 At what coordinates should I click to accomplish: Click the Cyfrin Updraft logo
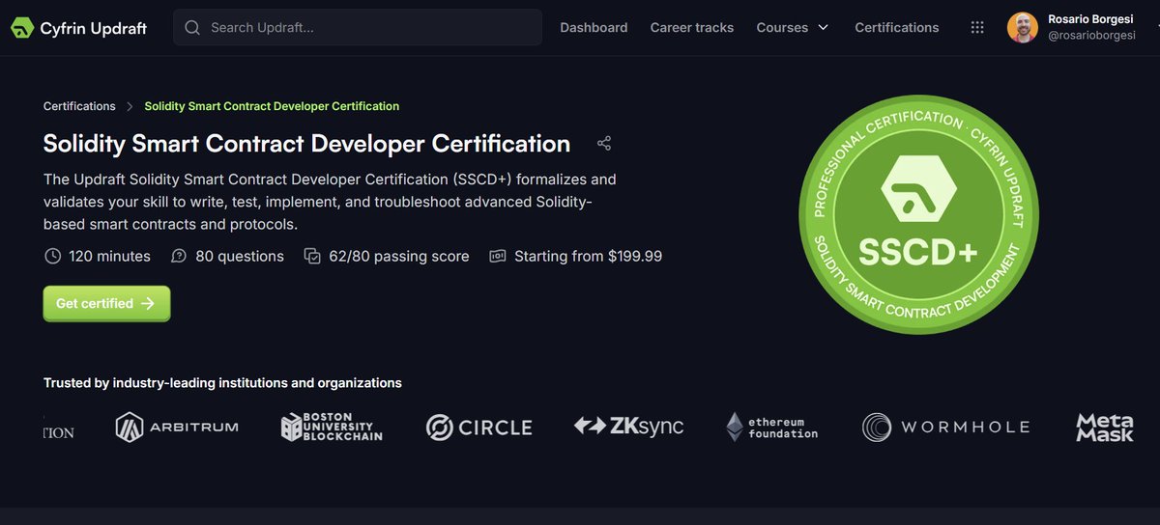click(x=79, y=28)
